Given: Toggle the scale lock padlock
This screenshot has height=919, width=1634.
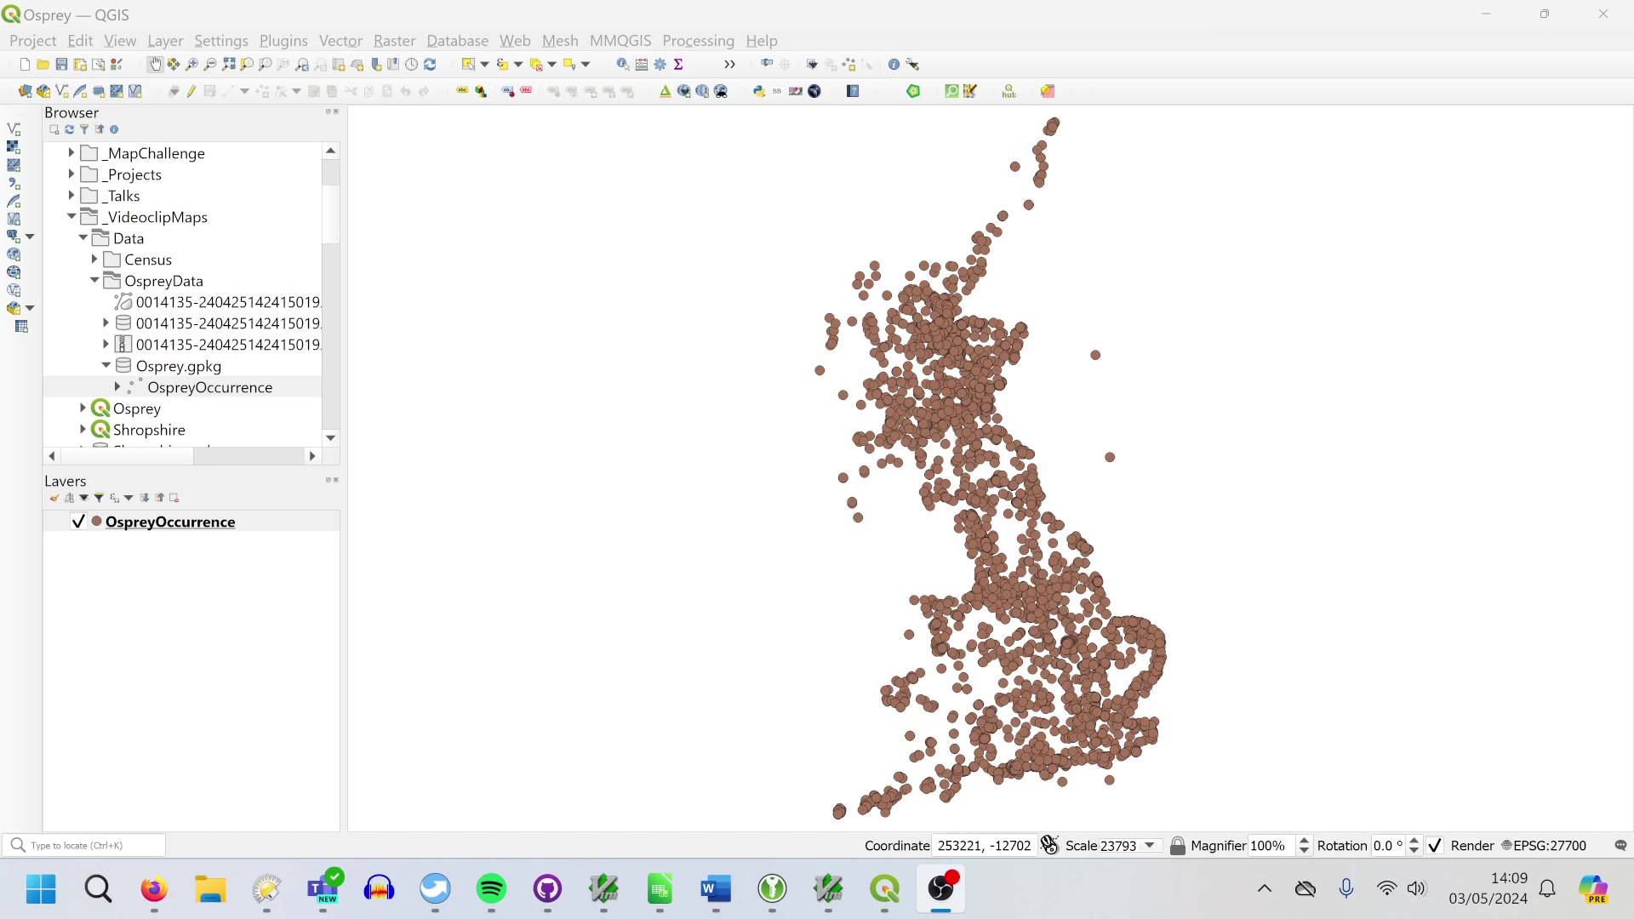Looking at the screenshot, I should 1178,845.
